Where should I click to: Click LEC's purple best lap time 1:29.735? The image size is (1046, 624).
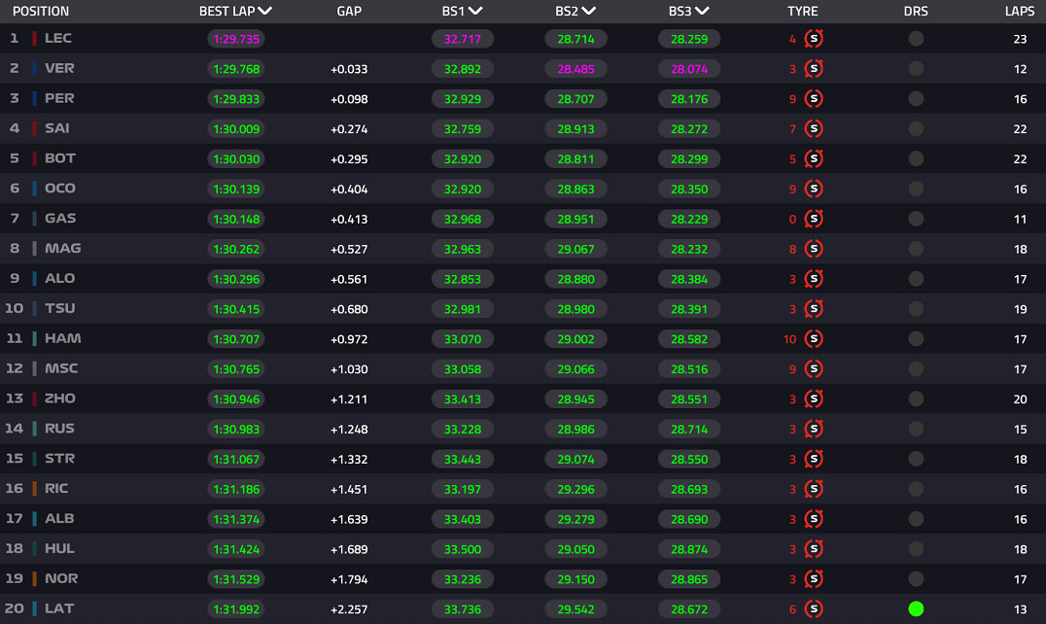point(236,39)
